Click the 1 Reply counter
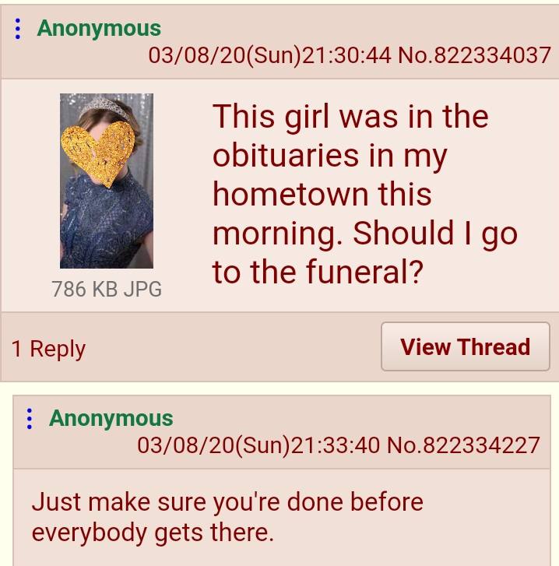This screenshot has width=559, height=566. [48, 349]
